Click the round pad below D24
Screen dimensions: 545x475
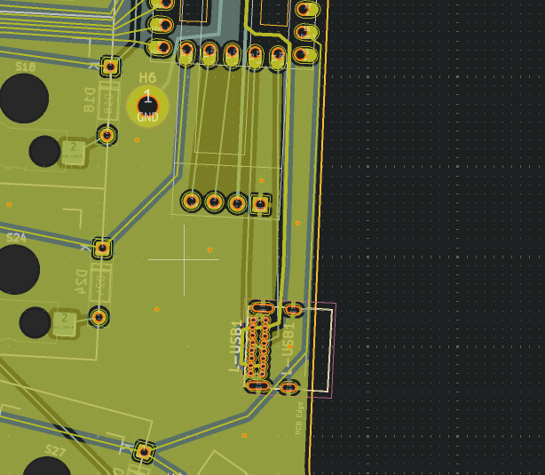tap(99, 316)
